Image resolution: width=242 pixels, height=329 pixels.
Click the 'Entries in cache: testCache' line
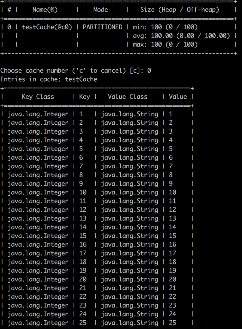click(x=49, y=79)
